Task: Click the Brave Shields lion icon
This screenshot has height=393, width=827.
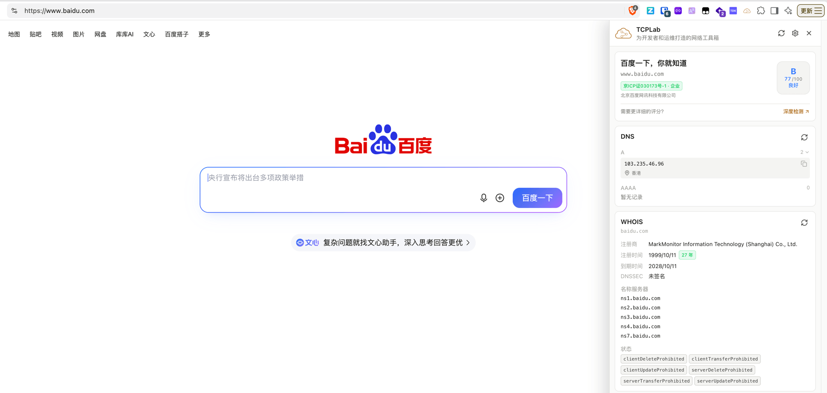Action: click(633, 11)
